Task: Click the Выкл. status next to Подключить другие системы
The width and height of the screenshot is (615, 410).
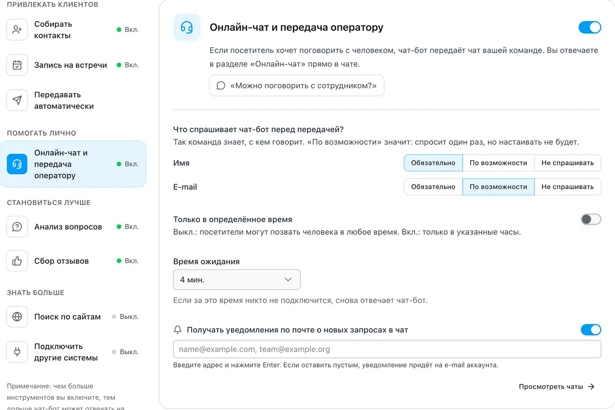Action: pyautogui.click(x=125, y=352)
